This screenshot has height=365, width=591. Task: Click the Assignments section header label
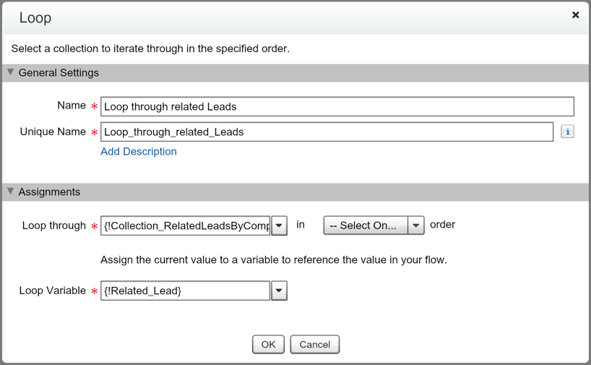(x=49, y=192)
